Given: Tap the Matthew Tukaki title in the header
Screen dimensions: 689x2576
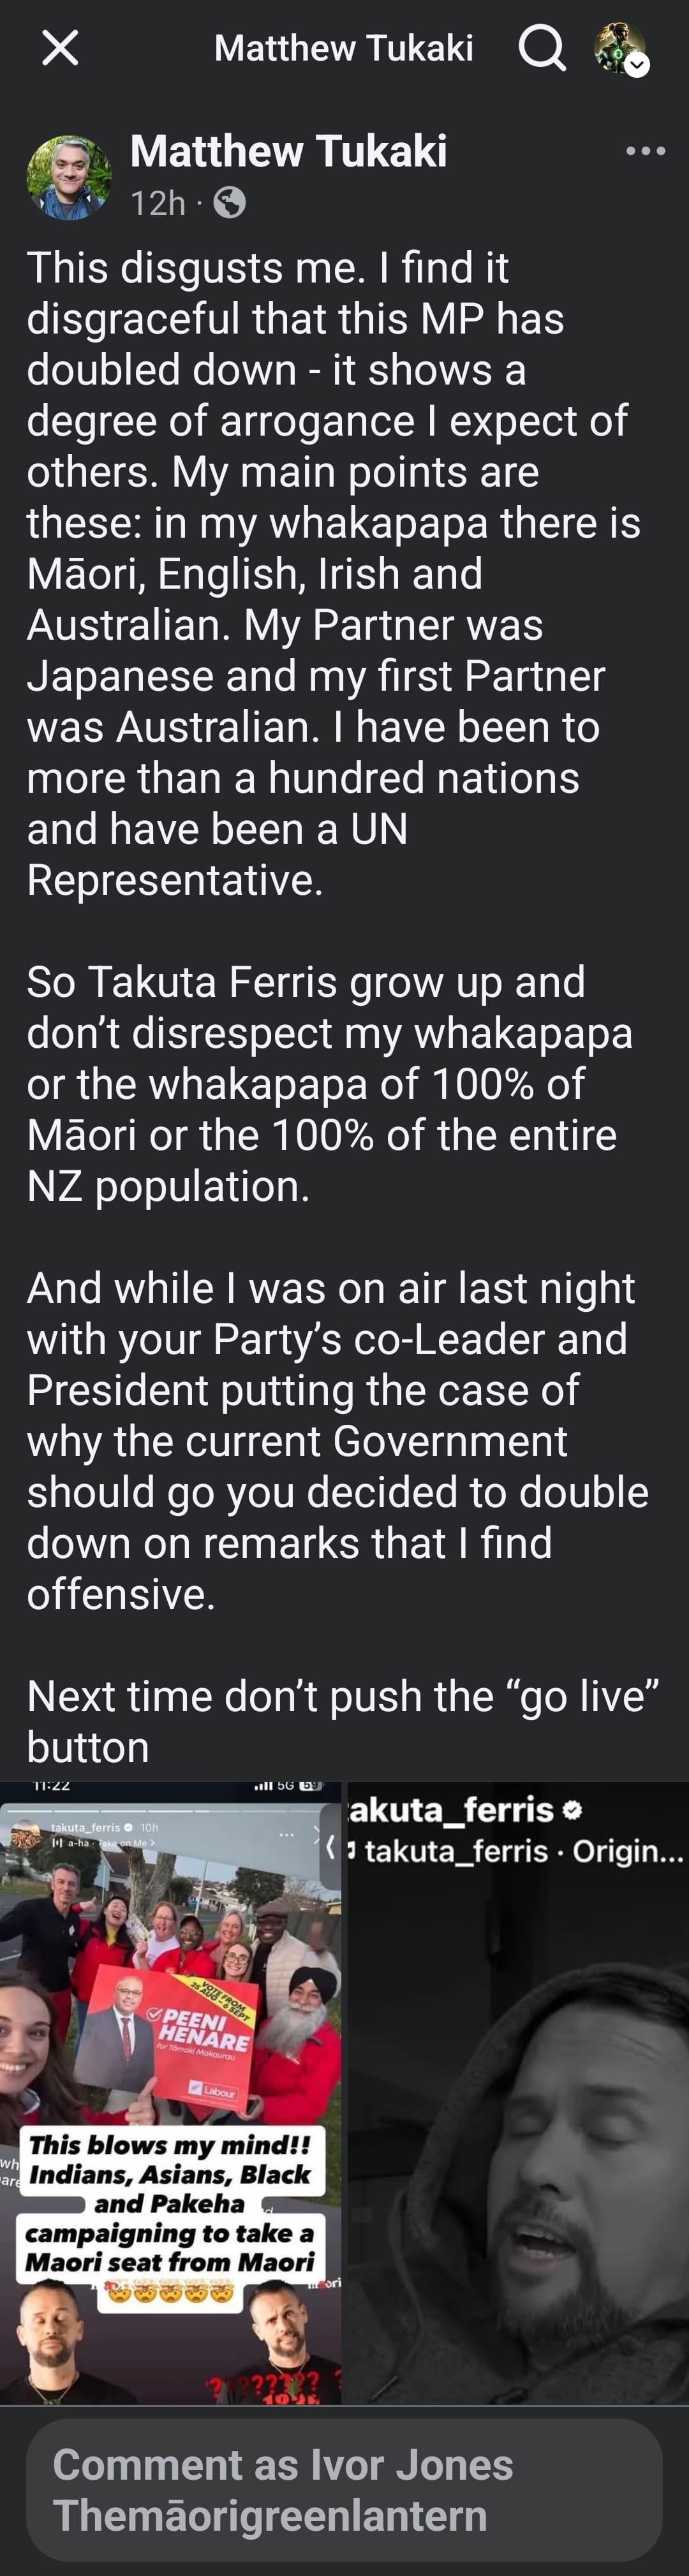Looking at the screenshot, I should pos(344,49).
